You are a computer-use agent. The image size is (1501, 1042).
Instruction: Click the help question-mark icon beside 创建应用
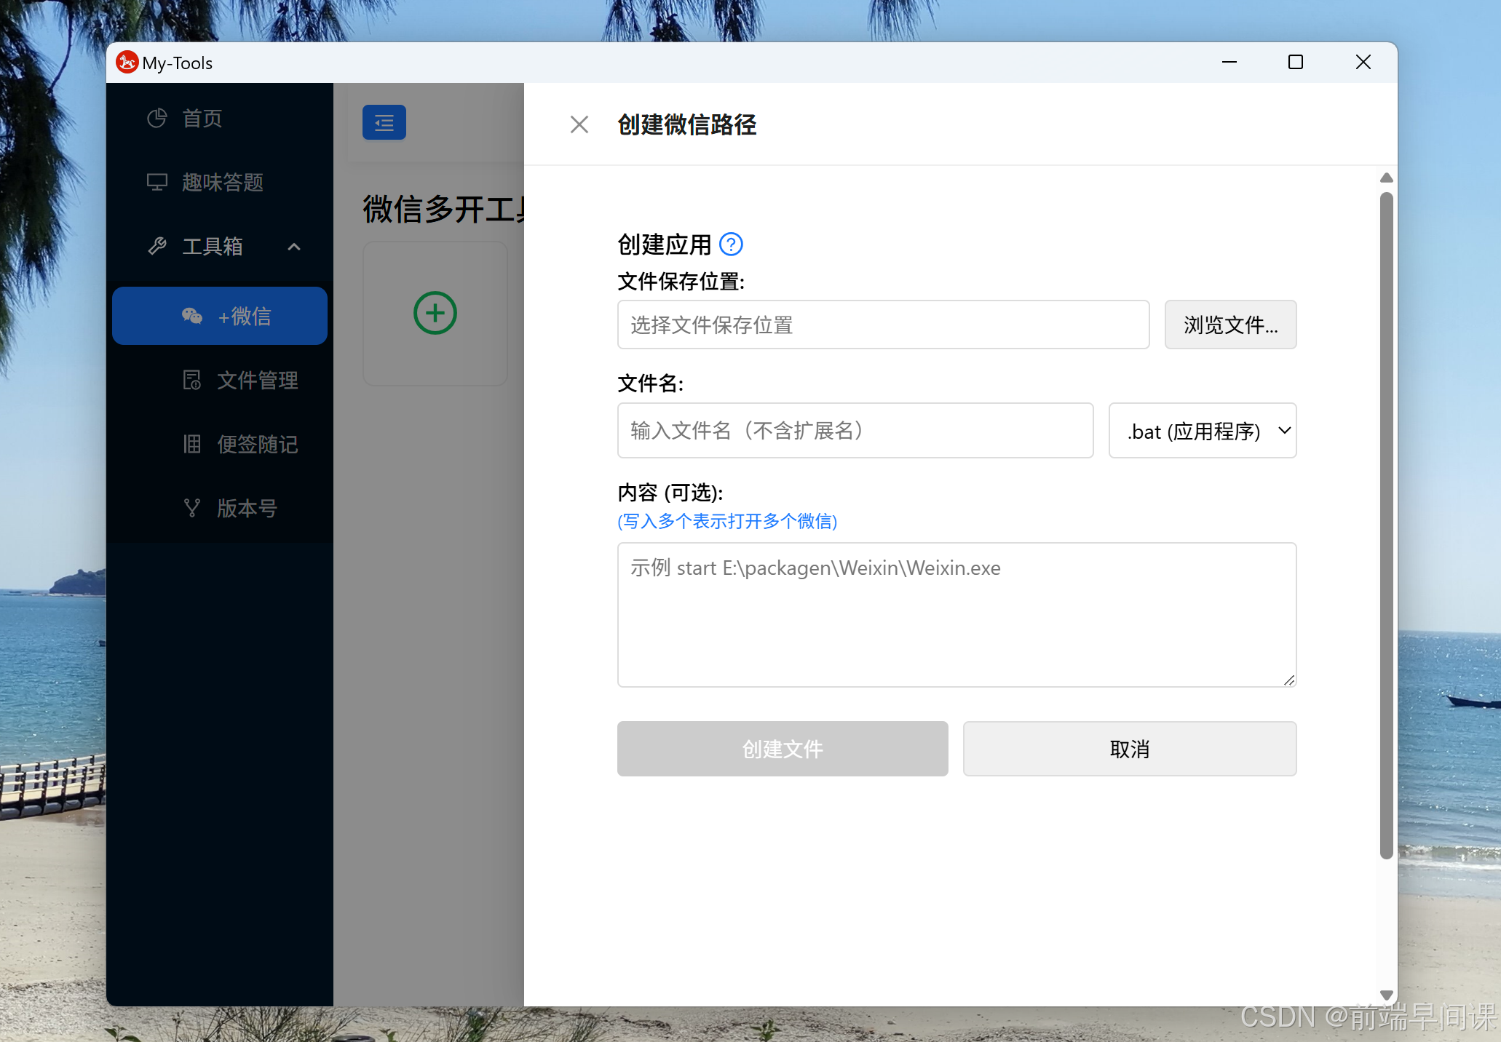tap(731, 244)
